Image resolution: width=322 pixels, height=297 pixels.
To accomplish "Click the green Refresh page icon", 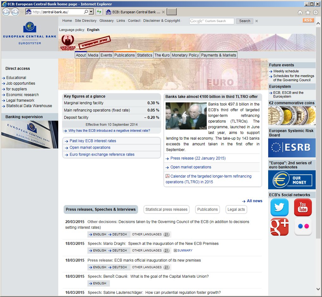I will tap(99, 12).
